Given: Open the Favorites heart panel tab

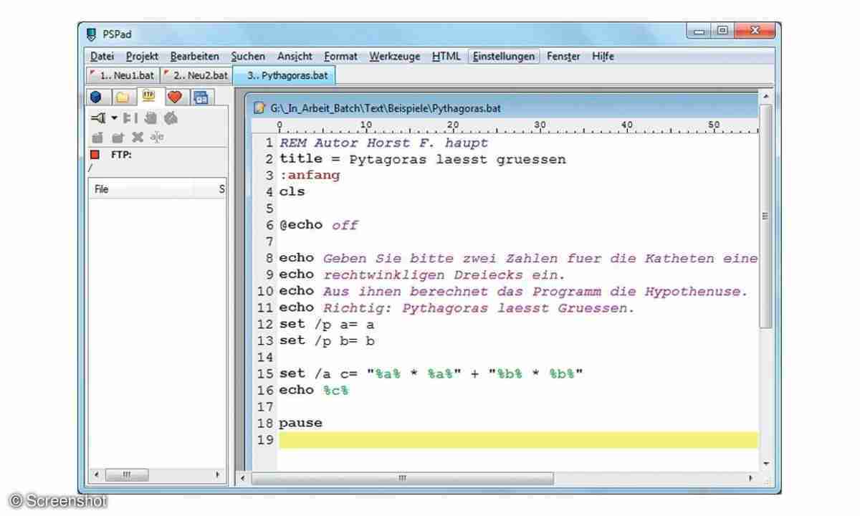Looking at the screenshot, I should pyautogui.click(x=174, y=97).
